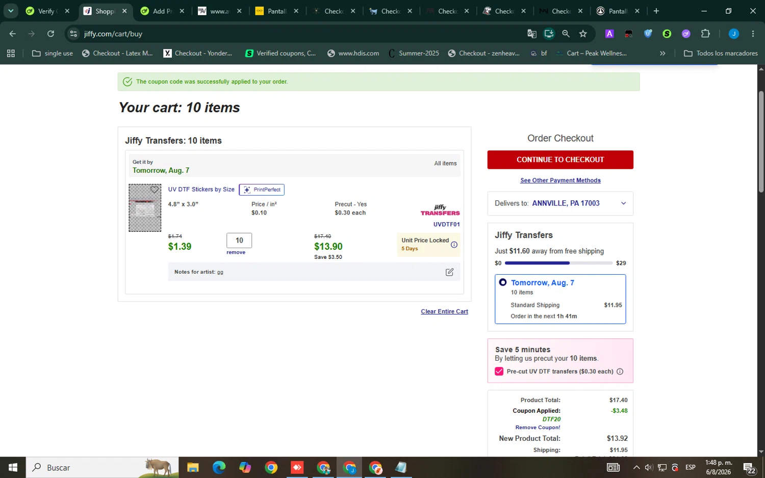The image size is (765, 478).
Task: Open the Verified coupons bookmark
Action: [x=280, y=53]
